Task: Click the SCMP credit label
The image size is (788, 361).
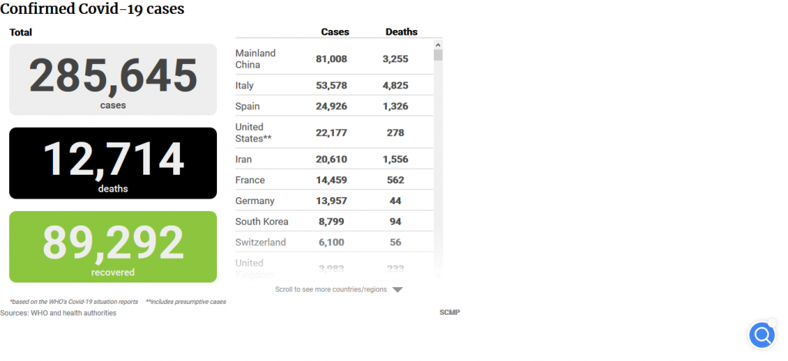Action: 449,313
